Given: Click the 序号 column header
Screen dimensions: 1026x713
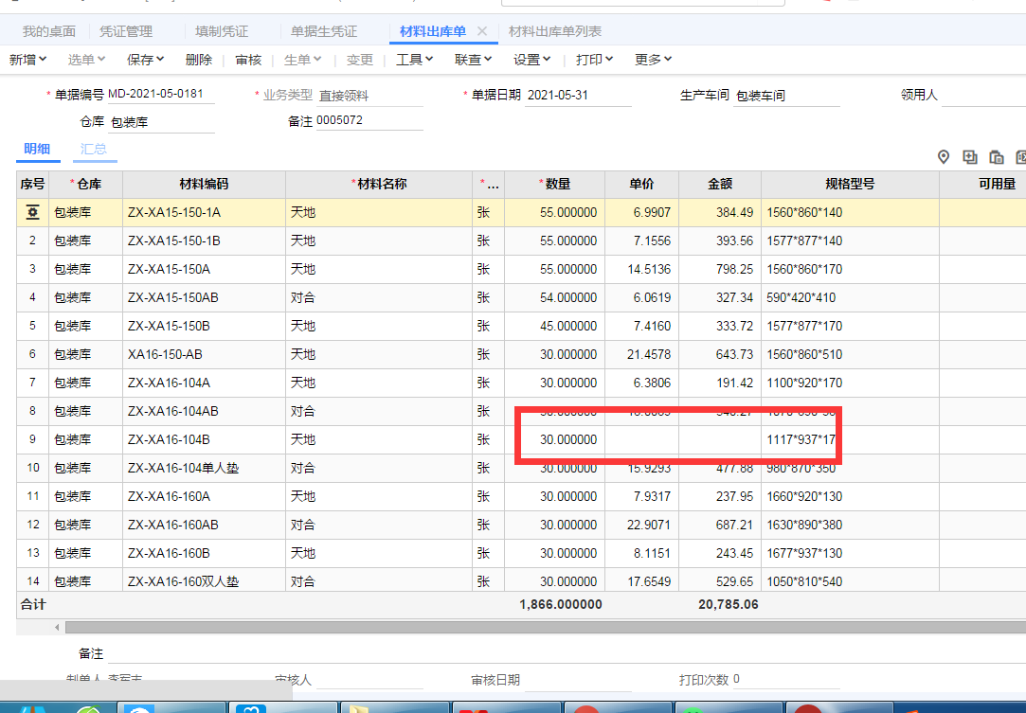Looking at the screenshot, I should [33, 185].
